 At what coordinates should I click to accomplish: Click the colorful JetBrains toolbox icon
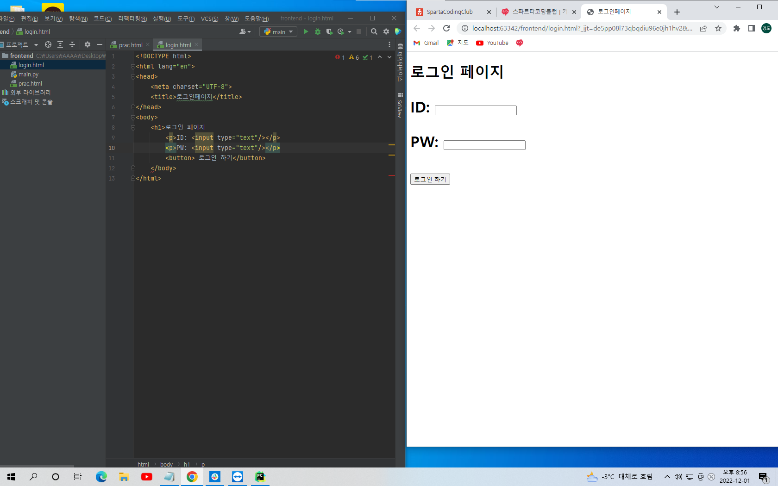pos(398,31)
